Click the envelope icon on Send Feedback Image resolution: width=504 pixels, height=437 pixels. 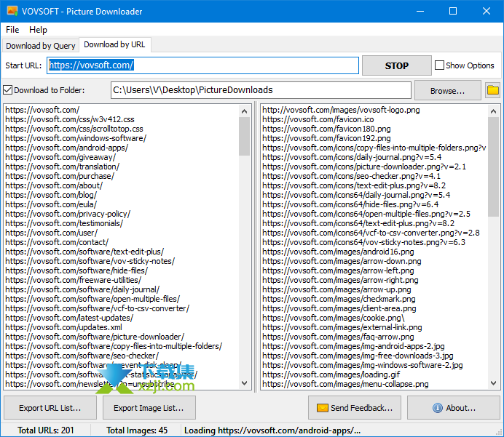(322, 408)
